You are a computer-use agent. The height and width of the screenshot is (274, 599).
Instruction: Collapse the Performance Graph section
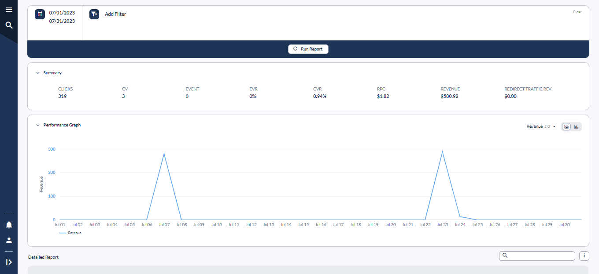coord(38,125)
